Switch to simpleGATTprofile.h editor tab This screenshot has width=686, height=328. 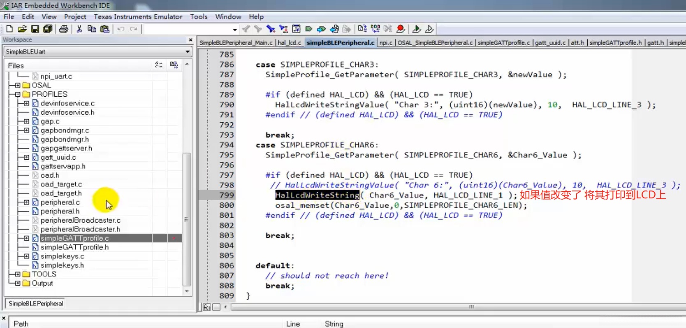point(615,43)
